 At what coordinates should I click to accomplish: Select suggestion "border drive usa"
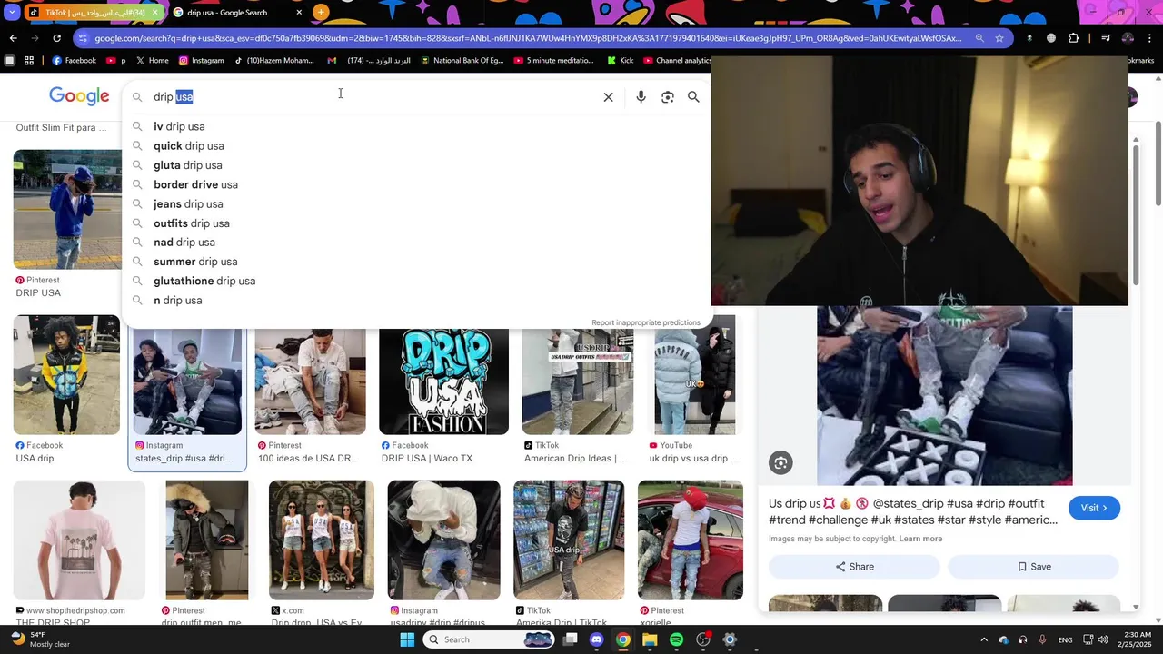point(195,184)
